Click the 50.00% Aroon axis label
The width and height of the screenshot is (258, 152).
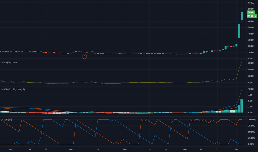251,132
